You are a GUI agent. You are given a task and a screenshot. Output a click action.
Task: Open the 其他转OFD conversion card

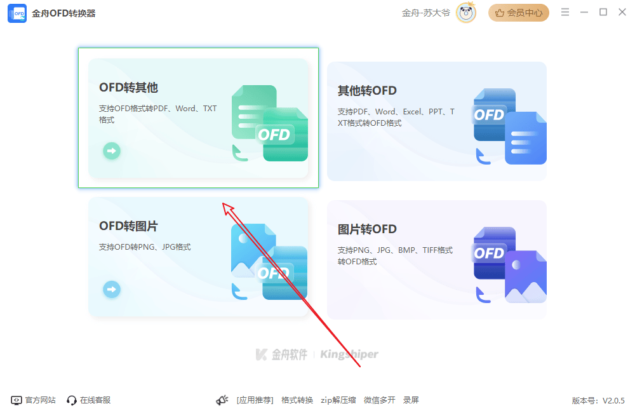click(x=437, y=121)
